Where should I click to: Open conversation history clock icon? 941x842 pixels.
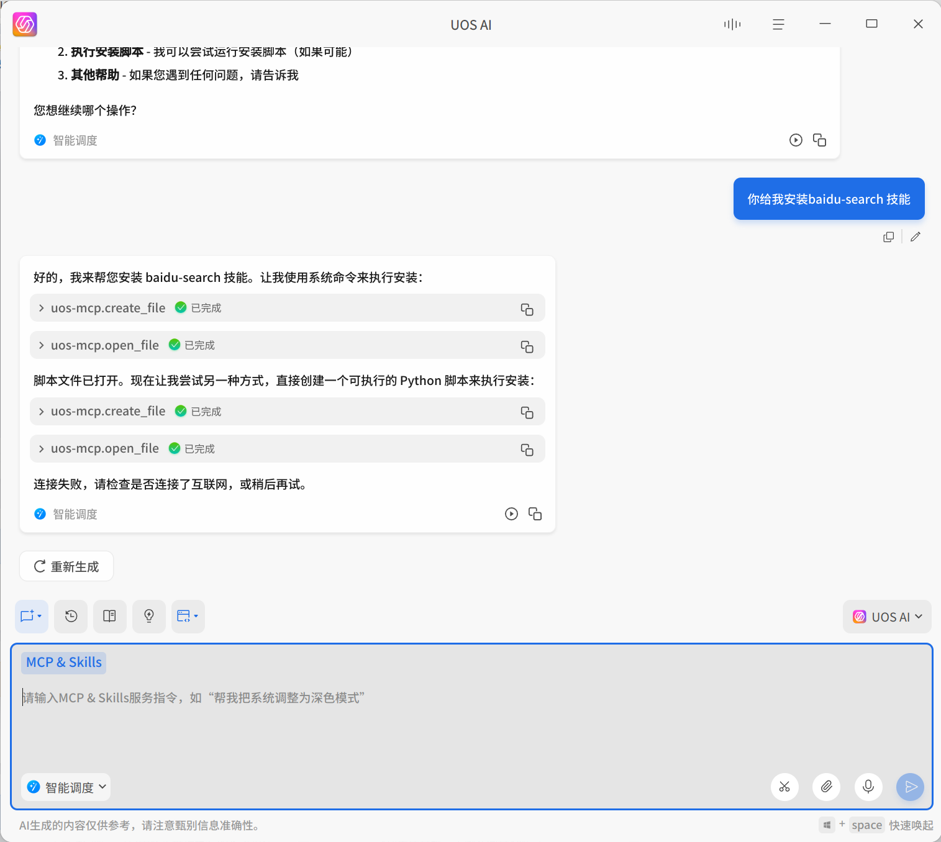click(x=71, y=617)
